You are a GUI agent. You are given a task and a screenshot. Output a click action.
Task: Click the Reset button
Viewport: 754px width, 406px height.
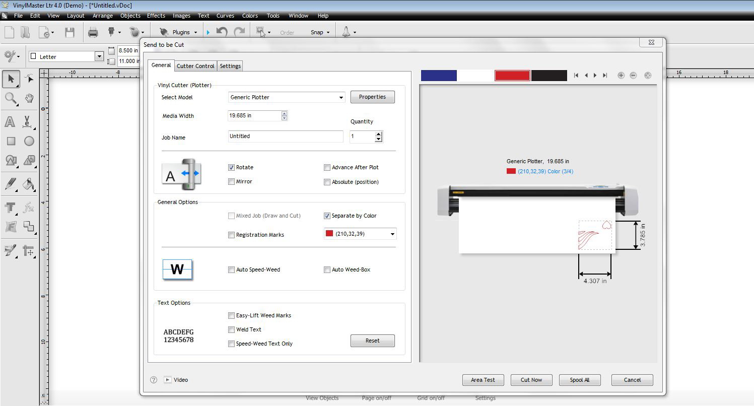click(x=373, y=341)
